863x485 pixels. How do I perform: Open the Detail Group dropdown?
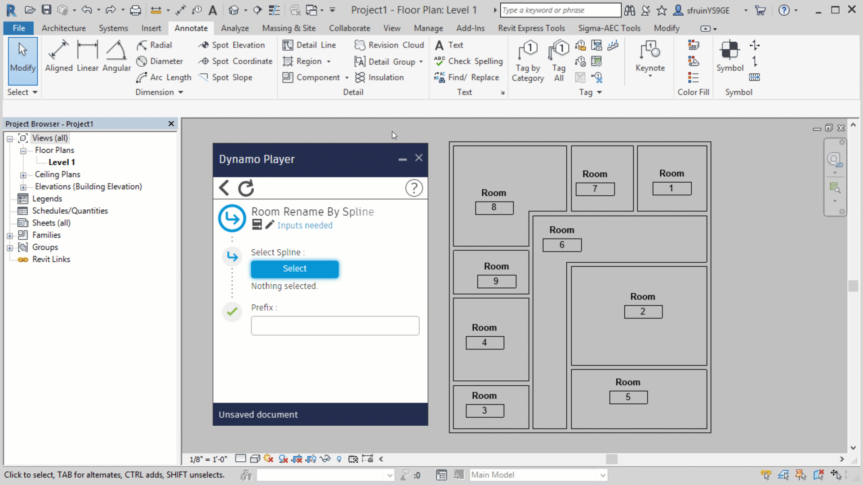[421, 62]
